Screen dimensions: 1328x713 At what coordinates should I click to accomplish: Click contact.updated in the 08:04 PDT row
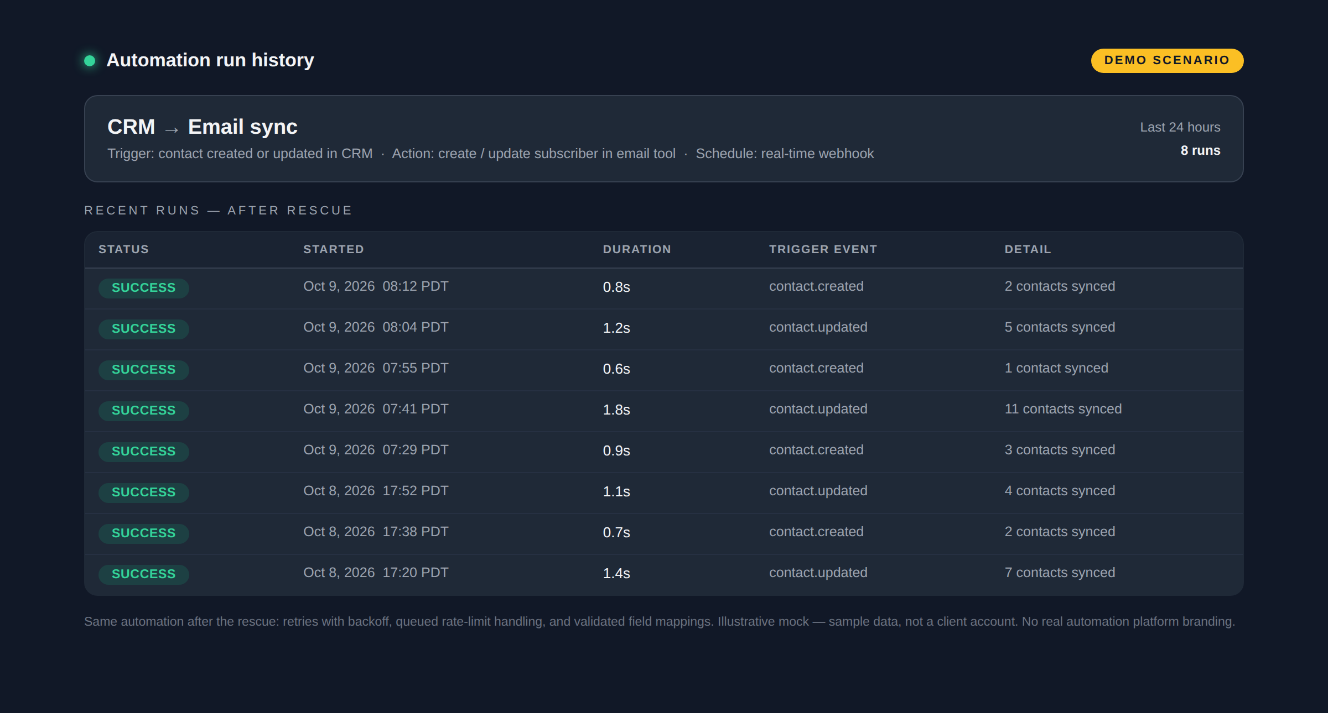coord(818,327)
